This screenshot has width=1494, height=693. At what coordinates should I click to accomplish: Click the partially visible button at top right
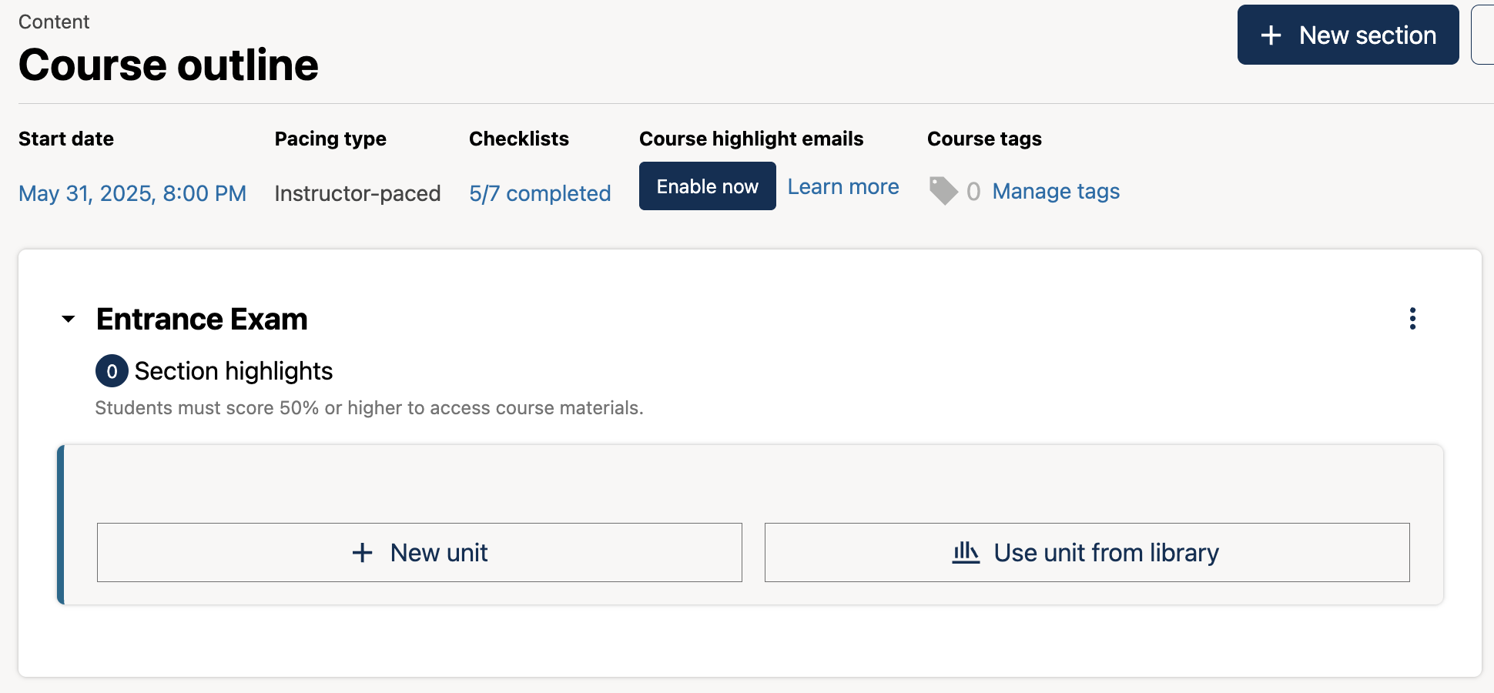tap(1486, 35)
